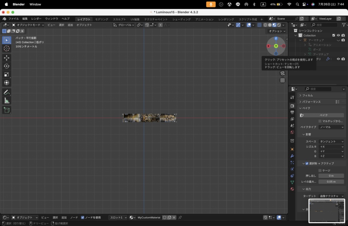Enable the ケージ checkbox

[x=320, y=170]
